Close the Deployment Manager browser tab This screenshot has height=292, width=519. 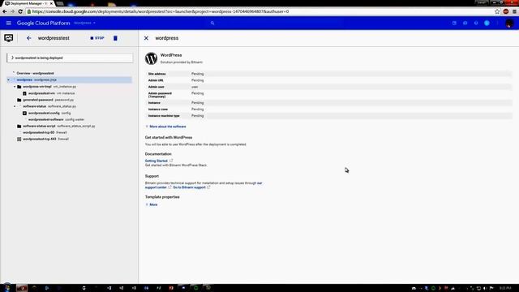coord(51,3)
